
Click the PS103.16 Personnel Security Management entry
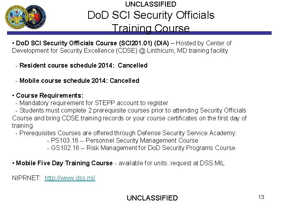click(122, 140)
